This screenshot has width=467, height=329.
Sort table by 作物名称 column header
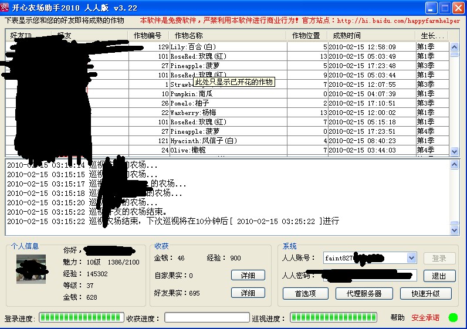pyautogui.click(x=229, y=36)
